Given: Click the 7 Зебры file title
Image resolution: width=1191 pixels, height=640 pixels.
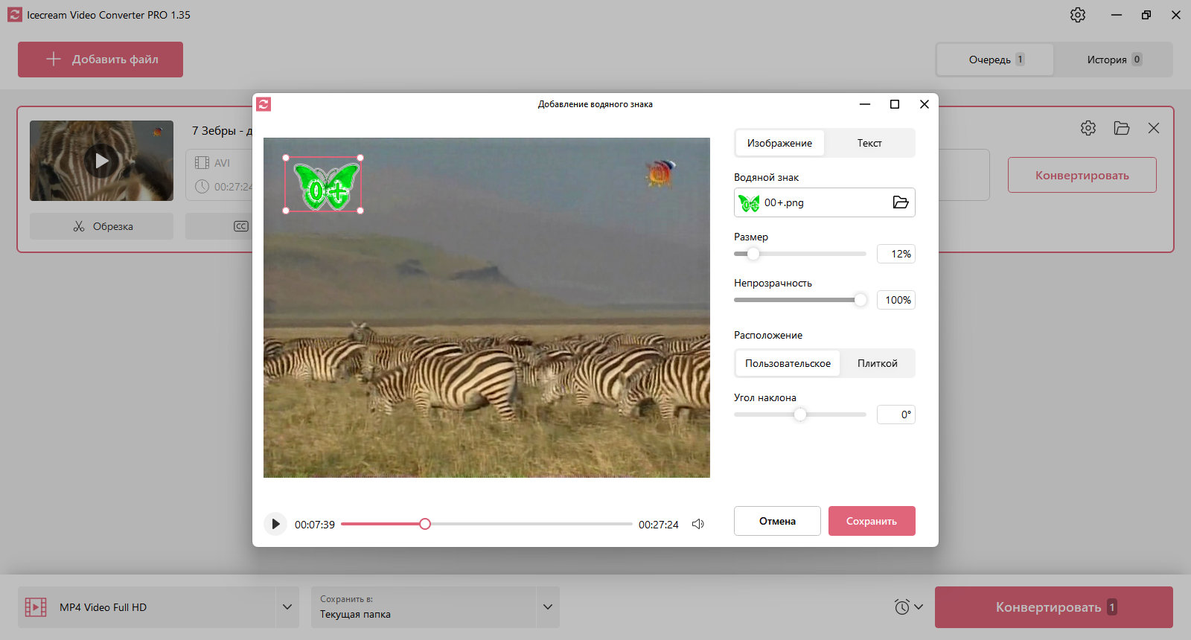Looking at the screenshot, I should 222,130.
